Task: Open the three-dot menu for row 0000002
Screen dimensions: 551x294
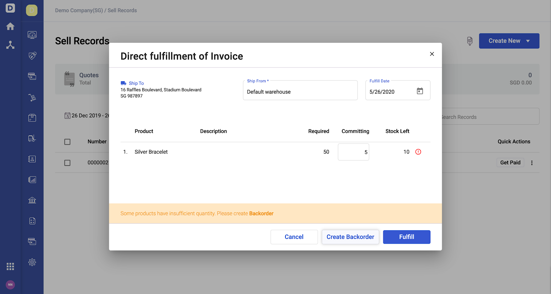Action: tap(532, 163)
